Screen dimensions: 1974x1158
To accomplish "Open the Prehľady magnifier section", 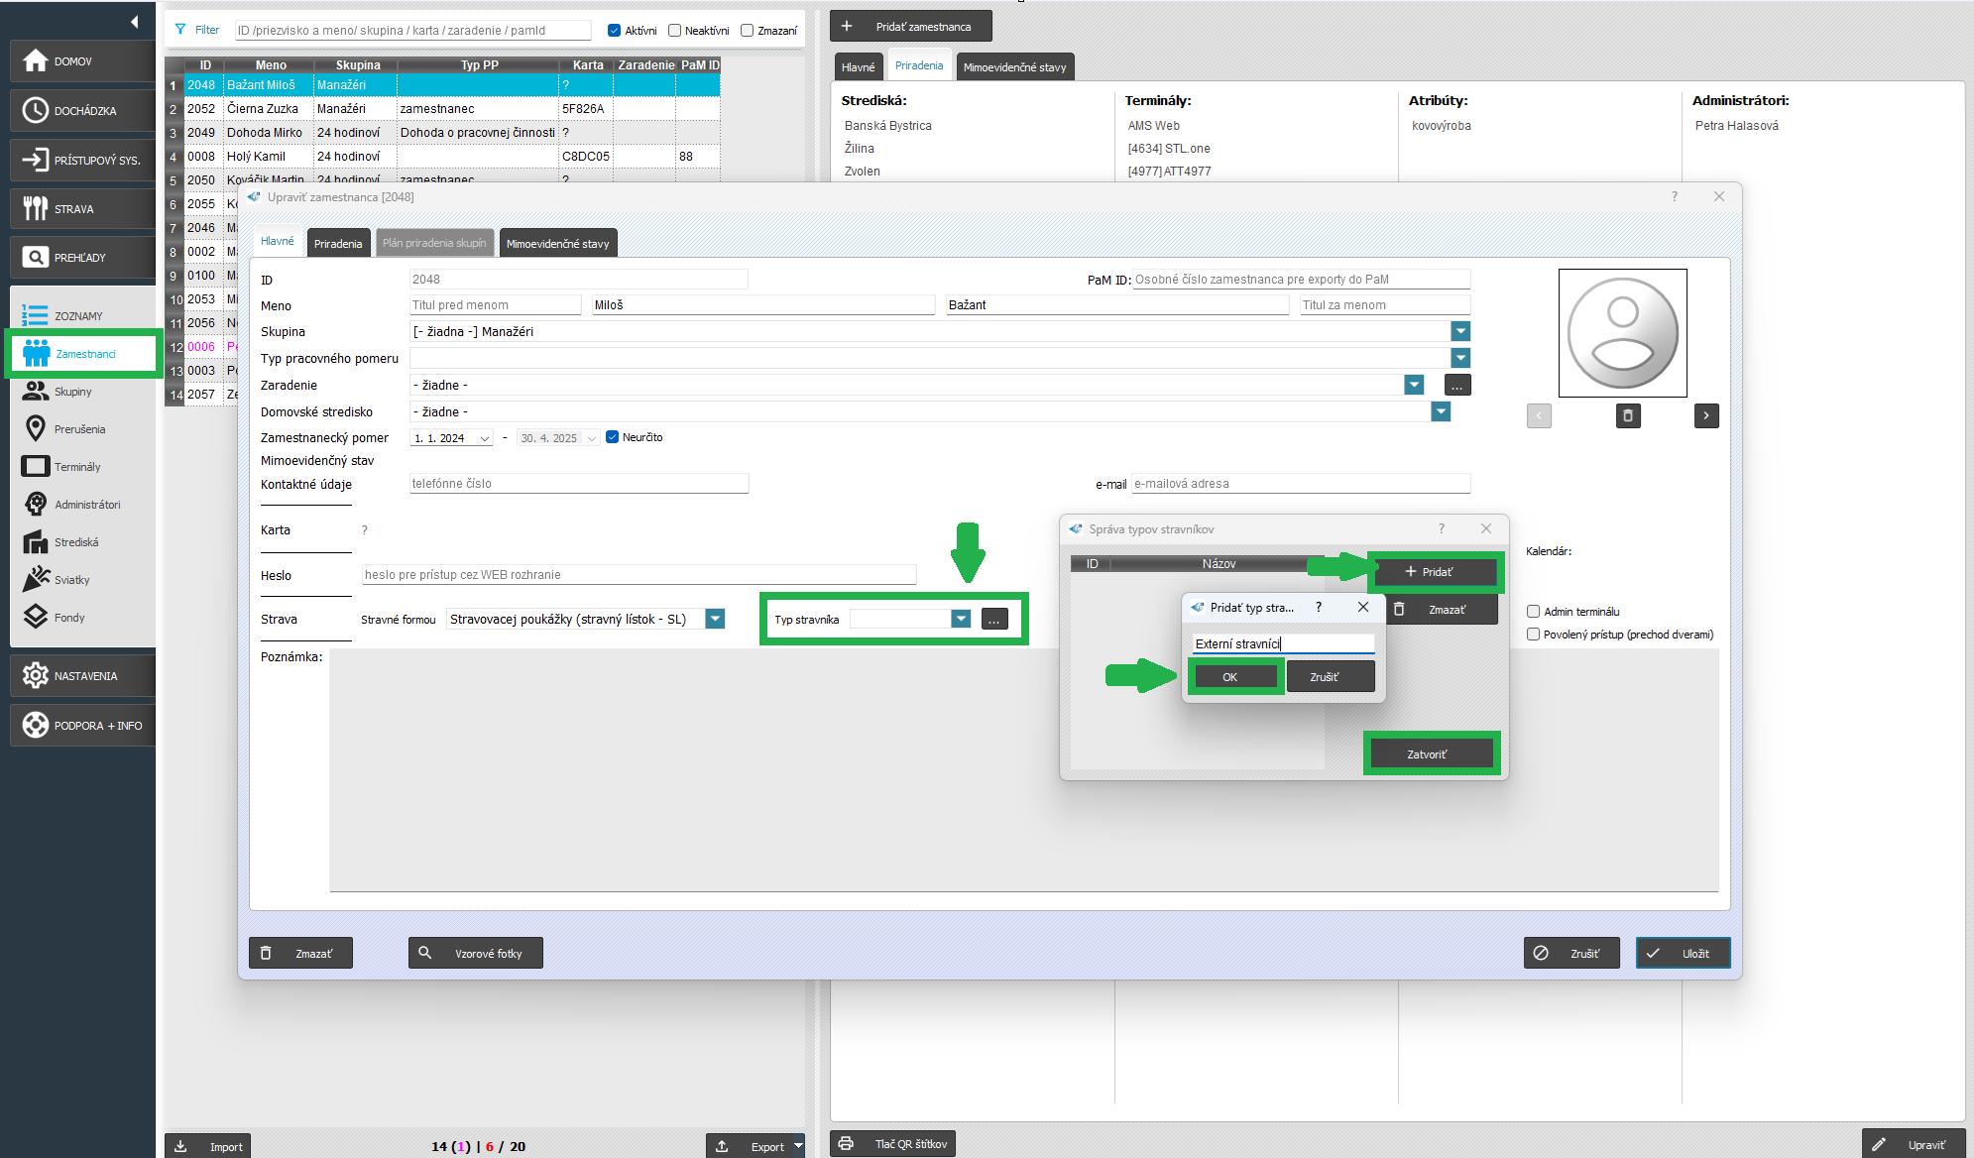I will pos(36,257).
